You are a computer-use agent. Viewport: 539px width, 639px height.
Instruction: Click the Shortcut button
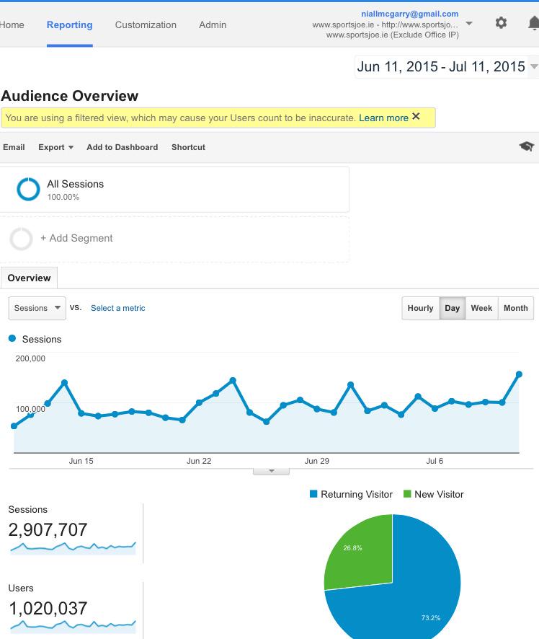(188, 147)
